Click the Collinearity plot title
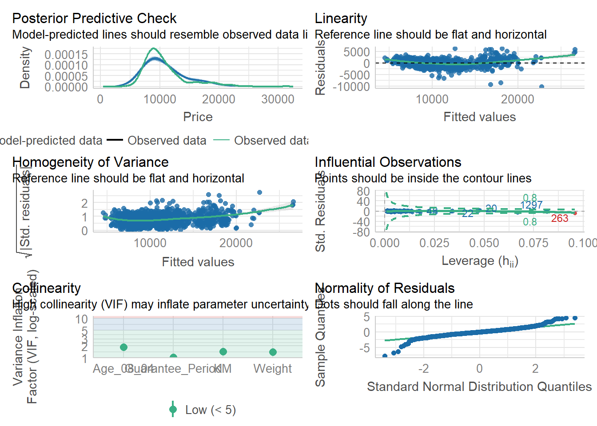Screen dimensions: 597x426 pyautogui.click(x=47, y=288)
